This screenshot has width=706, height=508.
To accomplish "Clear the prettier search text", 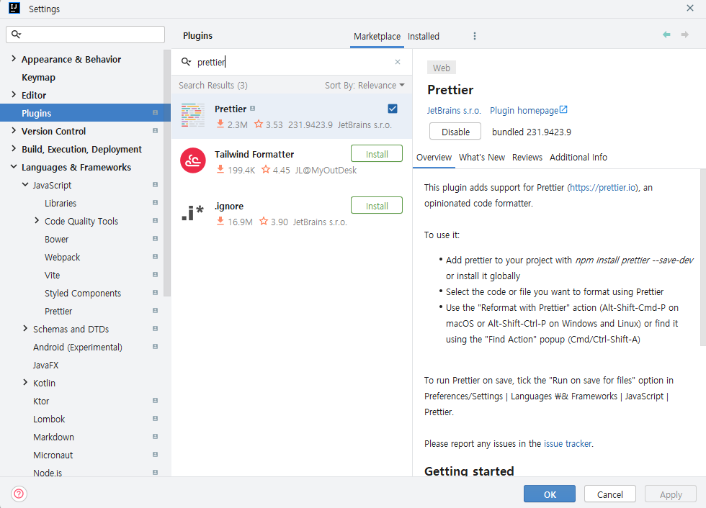I will (x=398, y=62).
